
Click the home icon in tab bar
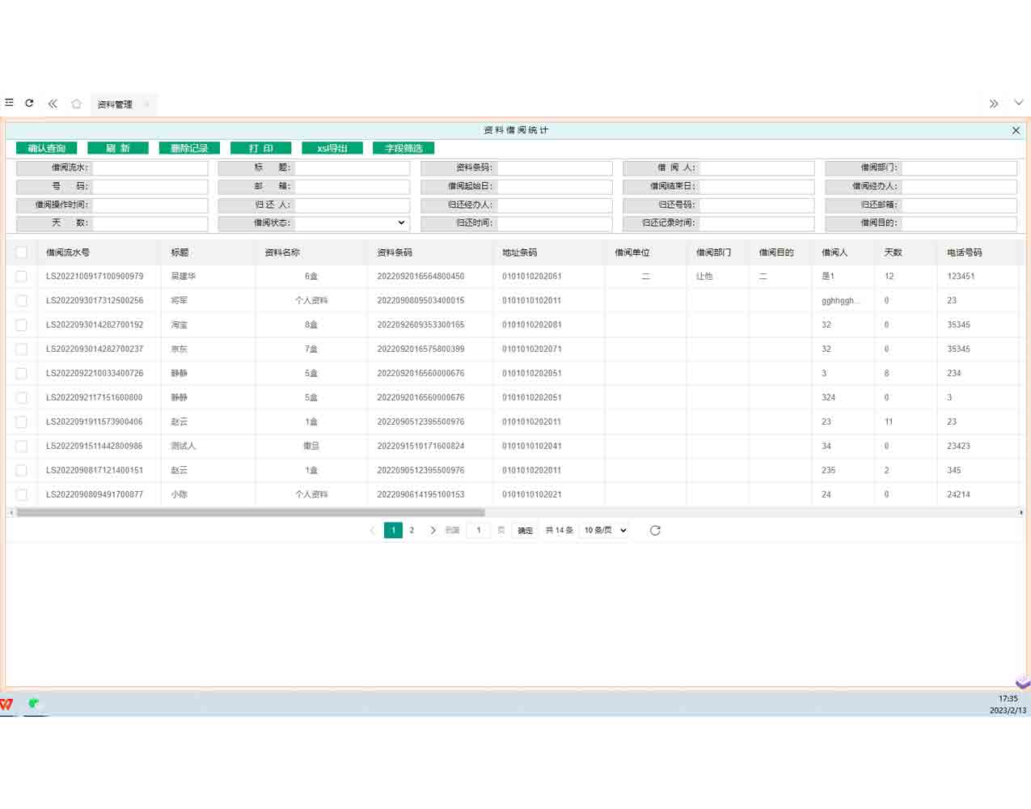pyautogui.click(x=76, y=104)
